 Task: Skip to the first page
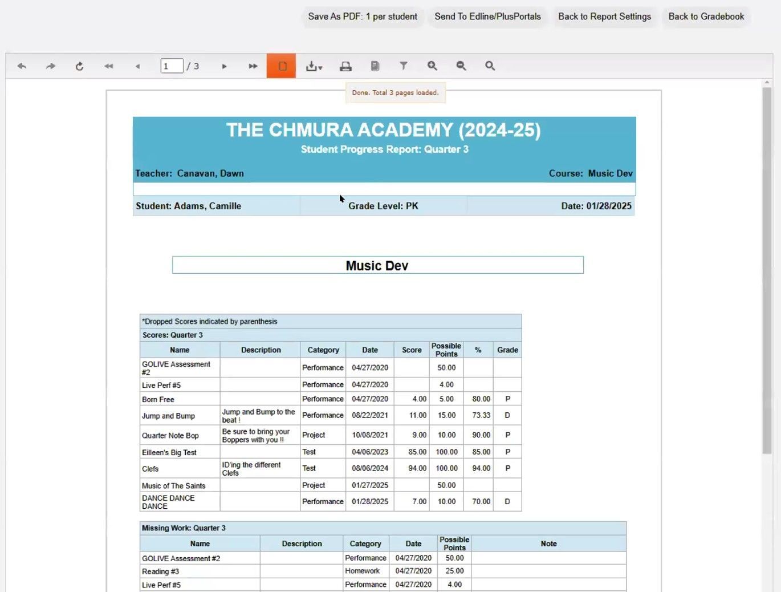[x=108, y=66]
